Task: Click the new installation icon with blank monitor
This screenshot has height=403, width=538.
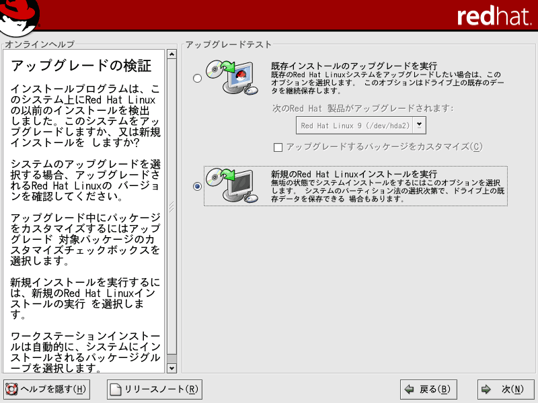Action: tap(232, 185)
